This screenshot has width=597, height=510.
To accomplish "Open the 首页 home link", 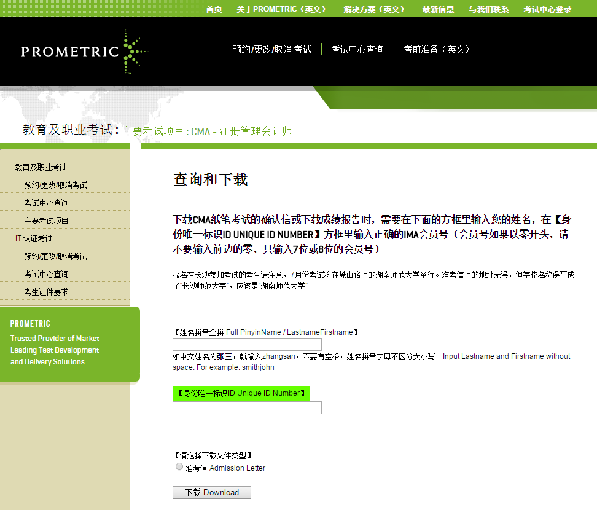I will (214, 9).
